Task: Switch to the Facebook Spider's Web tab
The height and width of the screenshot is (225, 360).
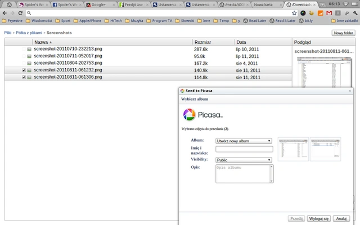Action: 67,4
